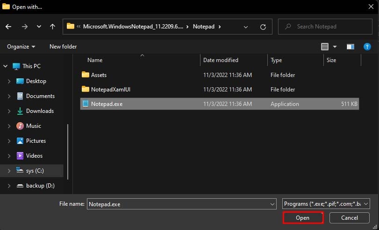Close the Open with dialog
This screenshot has height=230, width=379.
pyautogui.click(x=371, y=7)
